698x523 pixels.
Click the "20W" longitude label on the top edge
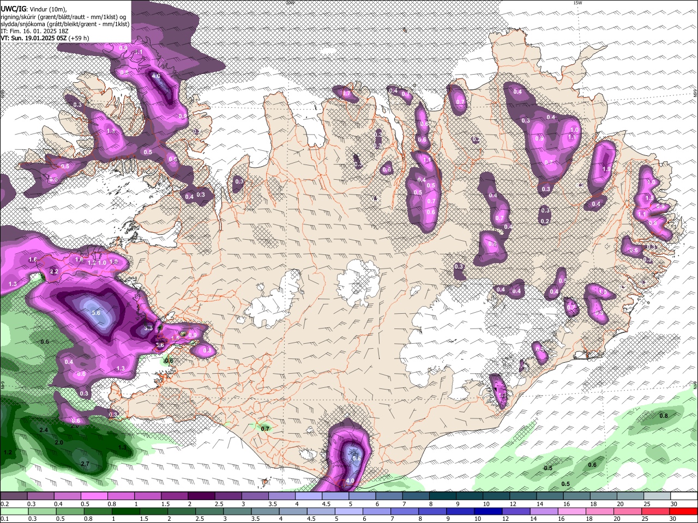coord(290,3)
